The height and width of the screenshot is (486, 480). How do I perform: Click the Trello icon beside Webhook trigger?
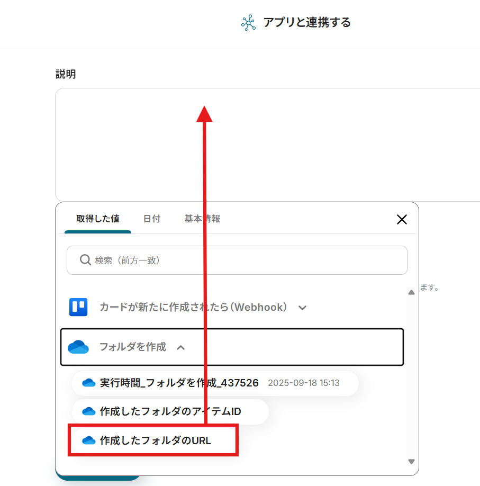78,307
